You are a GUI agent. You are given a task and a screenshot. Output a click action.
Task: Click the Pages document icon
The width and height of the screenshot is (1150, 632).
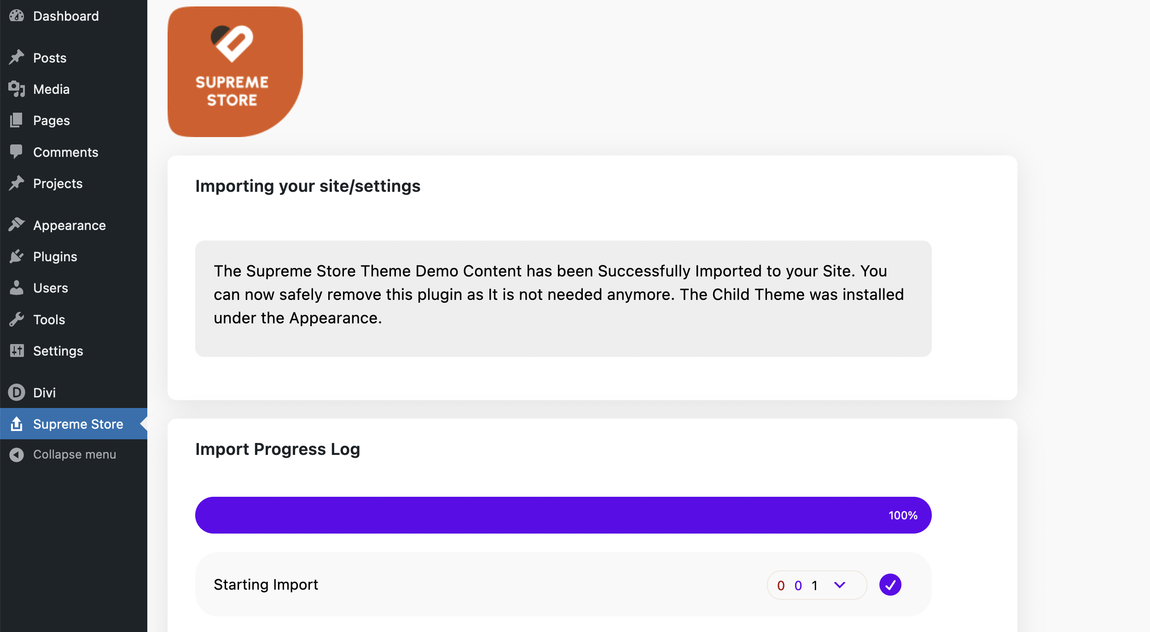point(17,120)
